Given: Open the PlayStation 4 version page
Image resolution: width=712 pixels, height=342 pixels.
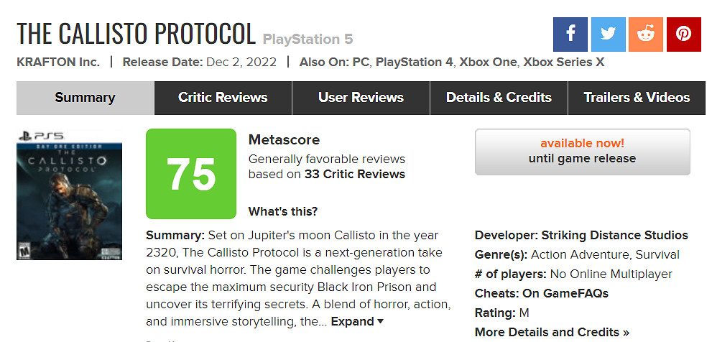Looking at the screenshot, I should pyautogui.click(x=415, y=62).
